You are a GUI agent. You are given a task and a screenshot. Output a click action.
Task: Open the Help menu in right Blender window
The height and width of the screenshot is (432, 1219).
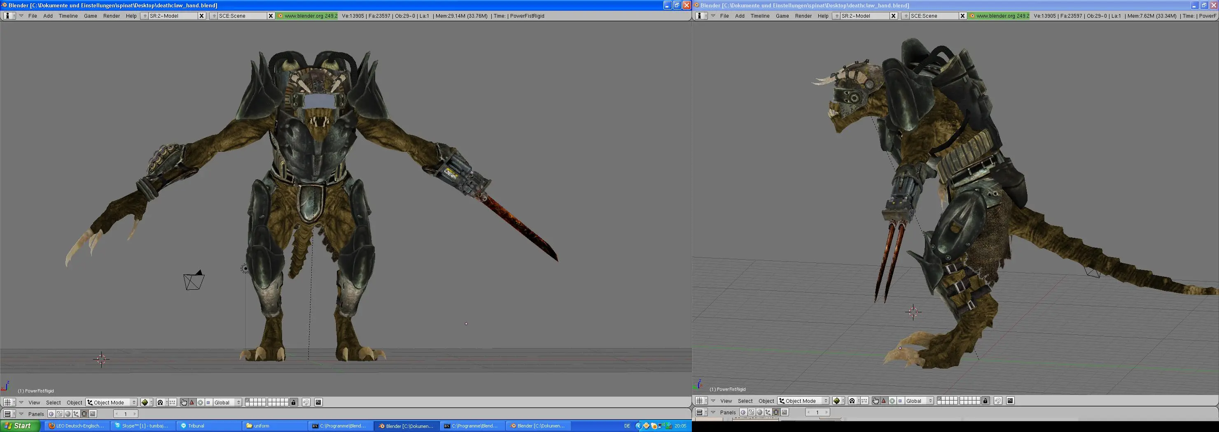pos(823,16)
